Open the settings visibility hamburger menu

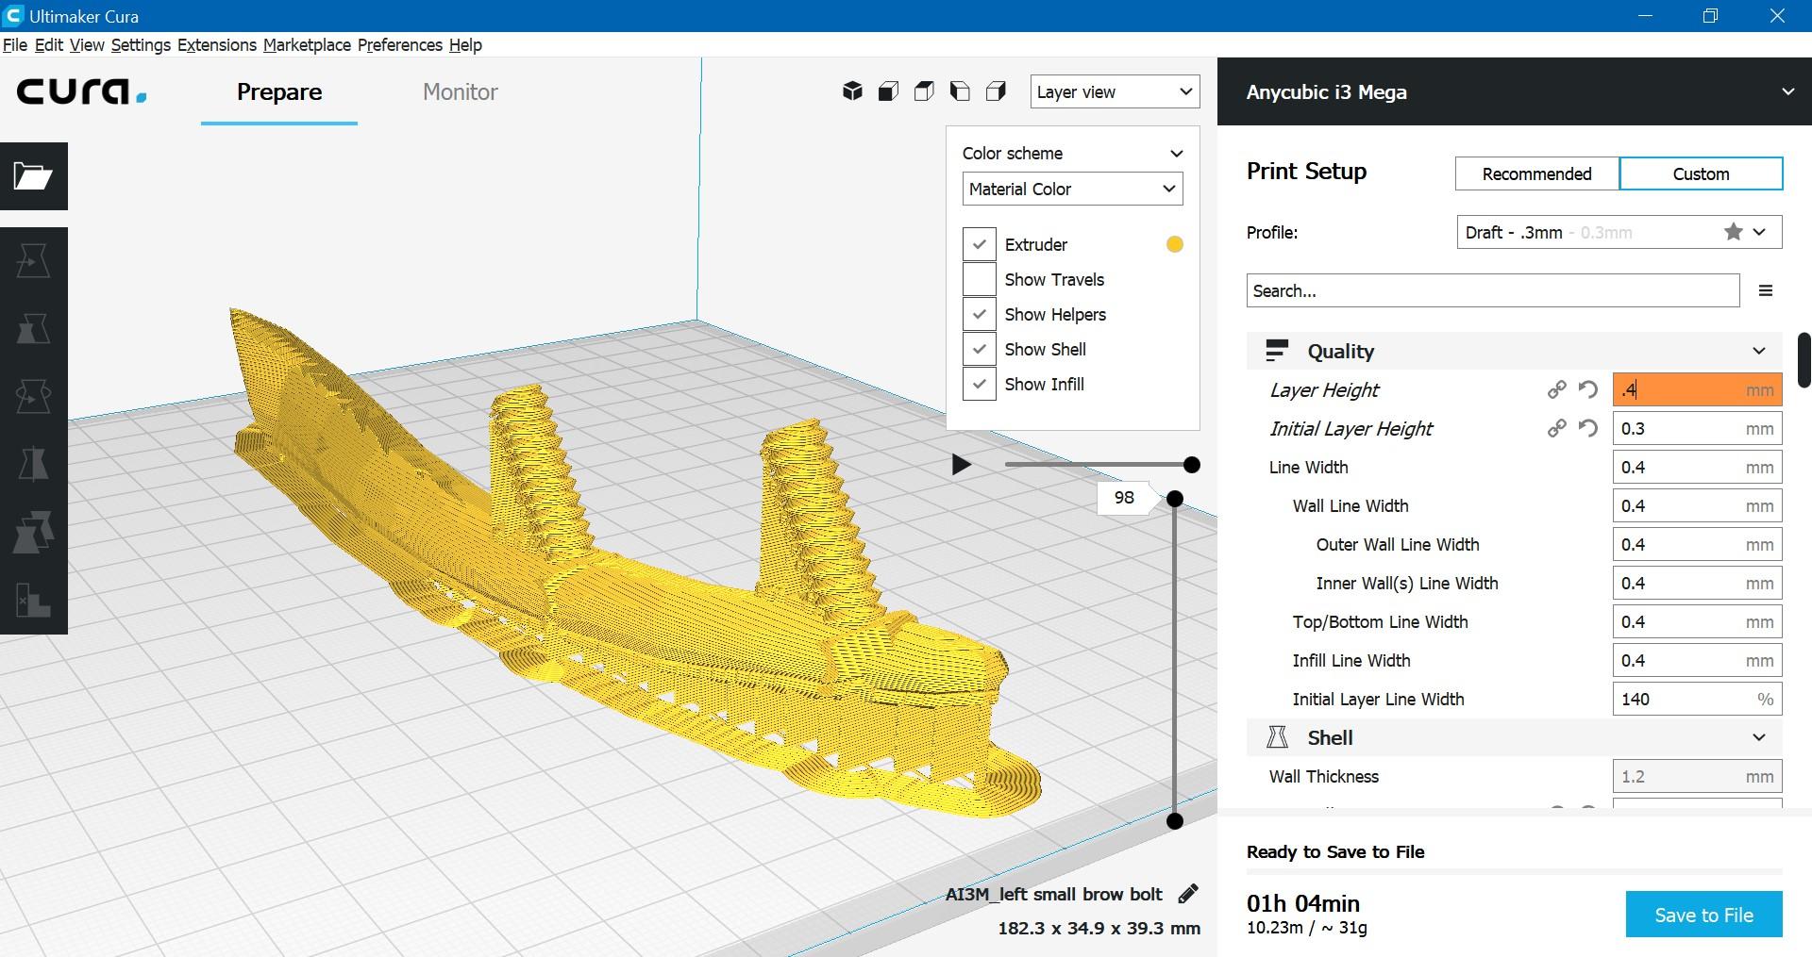coord(1766,290)
